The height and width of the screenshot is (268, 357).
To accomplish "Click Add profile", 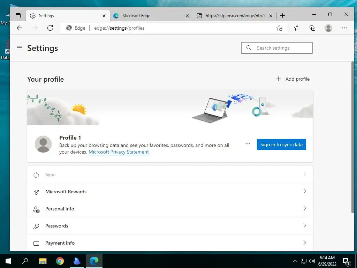I will click(293, 79).
